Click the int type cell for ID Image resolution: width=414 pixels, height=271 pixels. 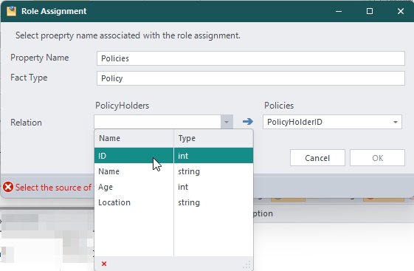tap(213, 156)
